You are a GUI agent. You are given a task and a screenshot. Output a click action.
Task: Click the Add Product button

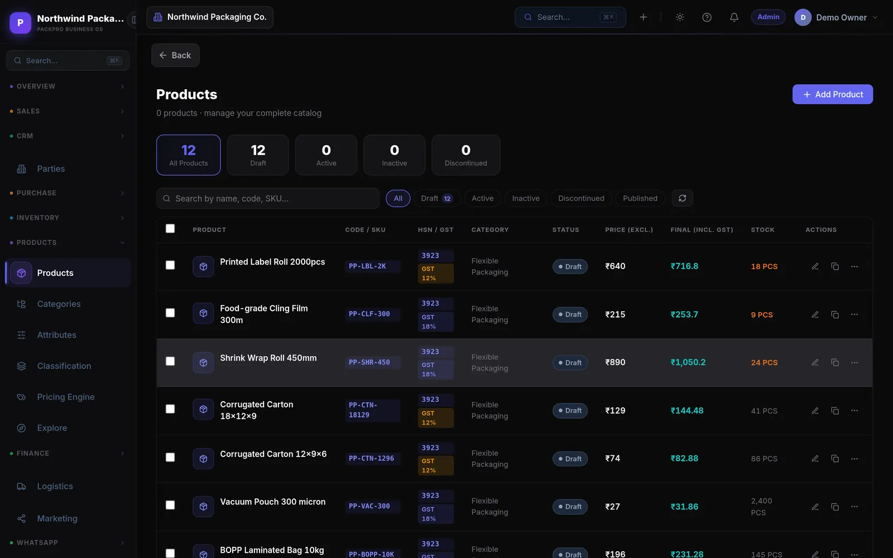click(x=832, y=94)
